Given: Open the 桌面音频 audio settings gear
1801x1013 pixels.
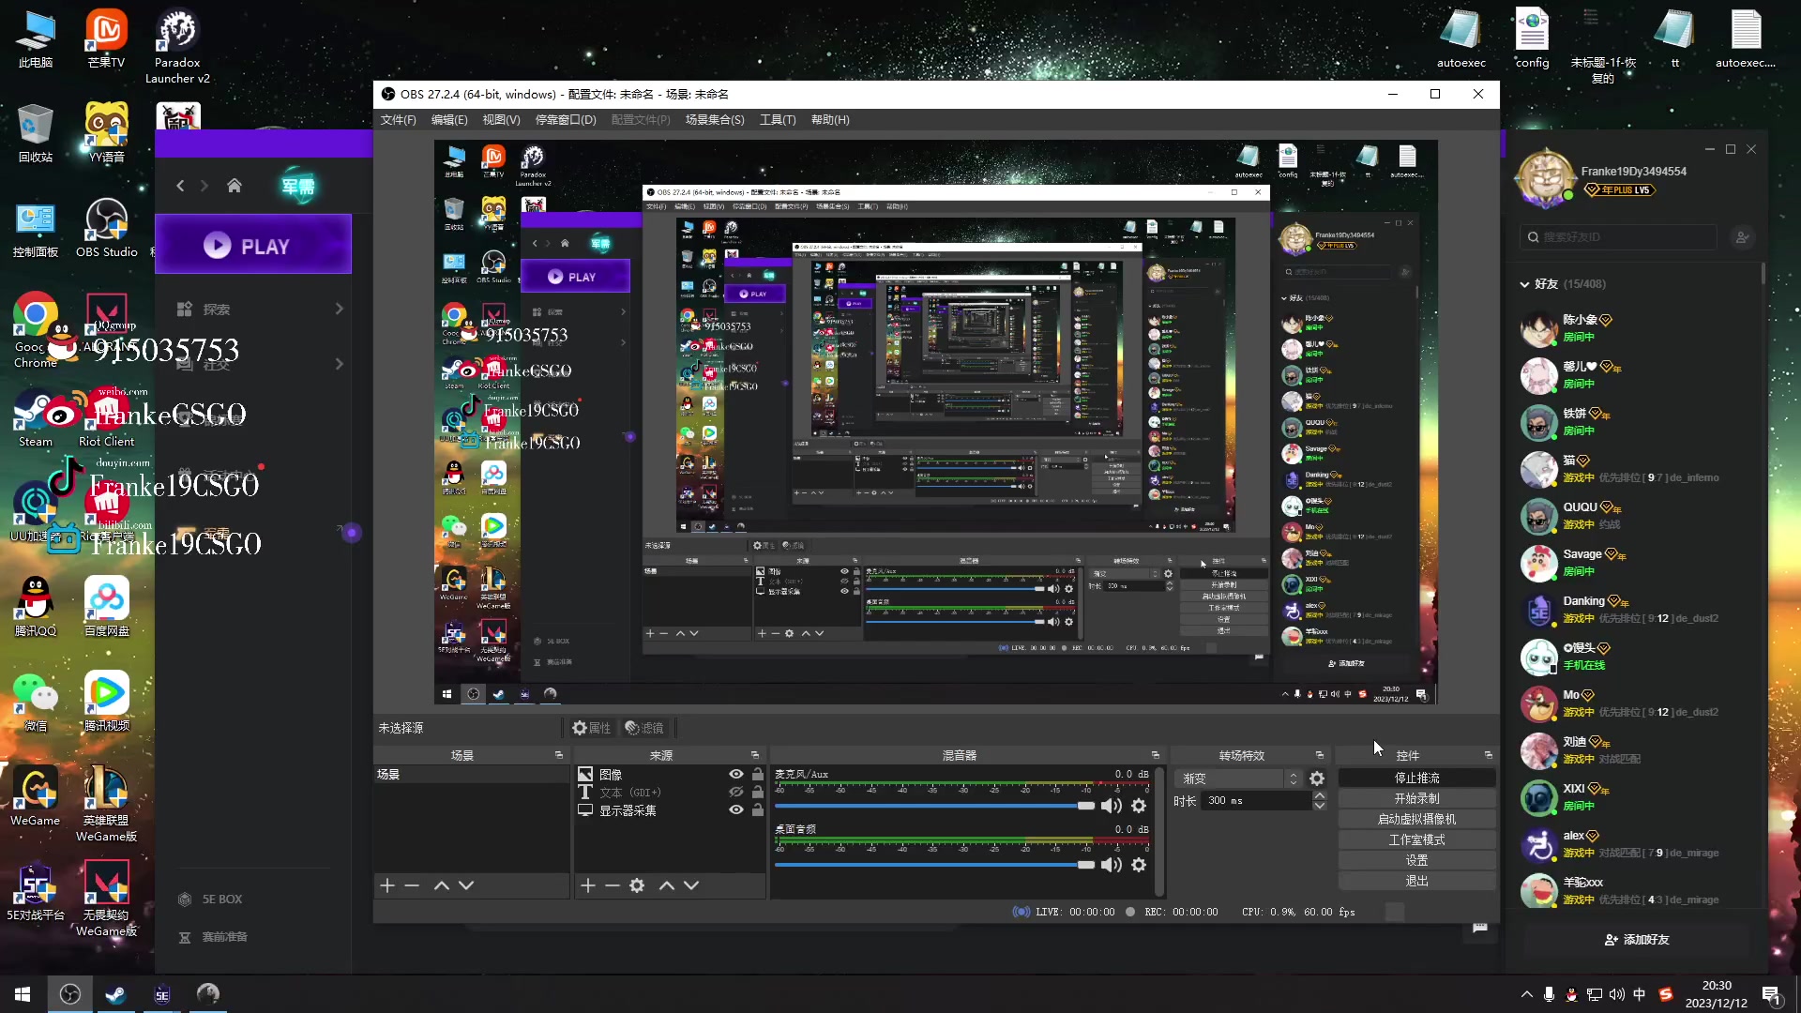Looking at the screenshot, I should (1139, 865).
